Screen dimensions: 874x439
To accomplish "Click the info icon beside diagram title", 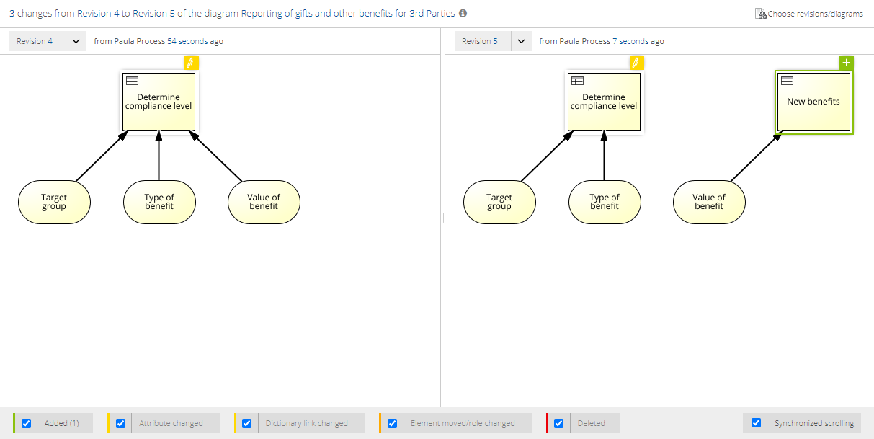I will (x=463, y=14).
